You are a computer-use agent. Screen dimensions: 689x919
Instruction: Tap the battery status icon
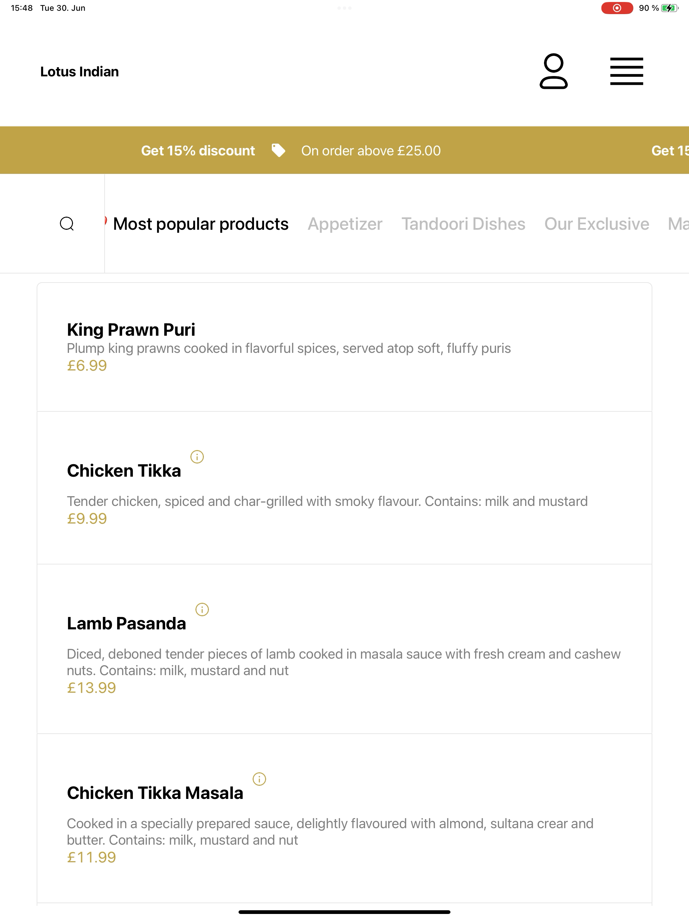[x=669, y=8]
